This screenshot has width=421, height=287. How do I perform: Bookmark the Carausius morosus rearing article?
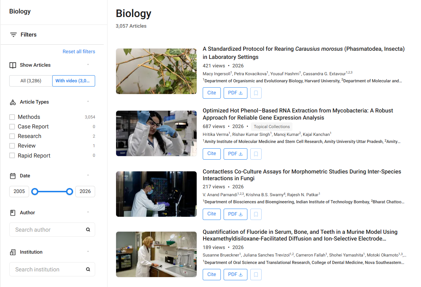[256, 93]
